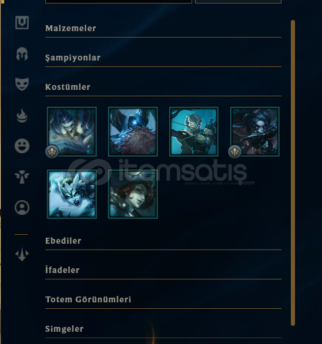This screenshot has height=344, width=322.
Task: Open the İfadeler section heading
Action: point(163,270)
